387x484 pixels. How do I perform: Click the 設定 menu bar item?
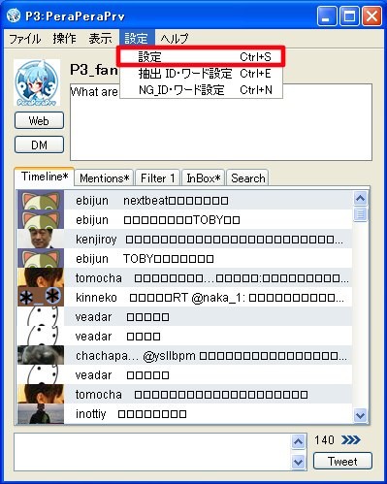coord(137,39)
